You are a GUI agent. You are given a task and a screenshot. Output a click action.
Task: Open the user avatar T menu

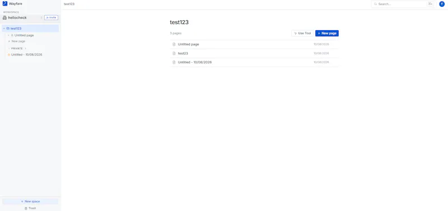pyautogui.click(x=442, y=4)
